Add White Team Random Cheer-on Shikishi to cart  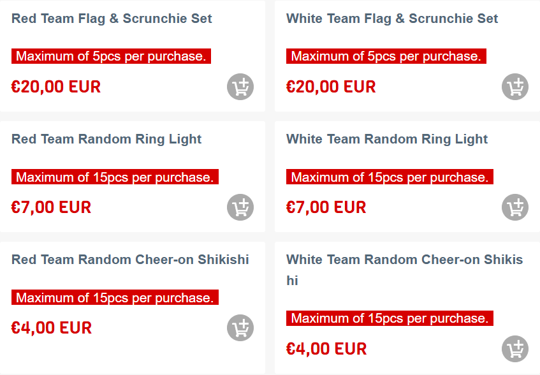515,349
